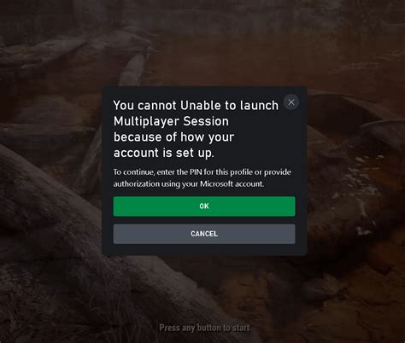Click the green OK button
Image resolution: width=405 pixels, height=343 pixels.
(204, 206)
